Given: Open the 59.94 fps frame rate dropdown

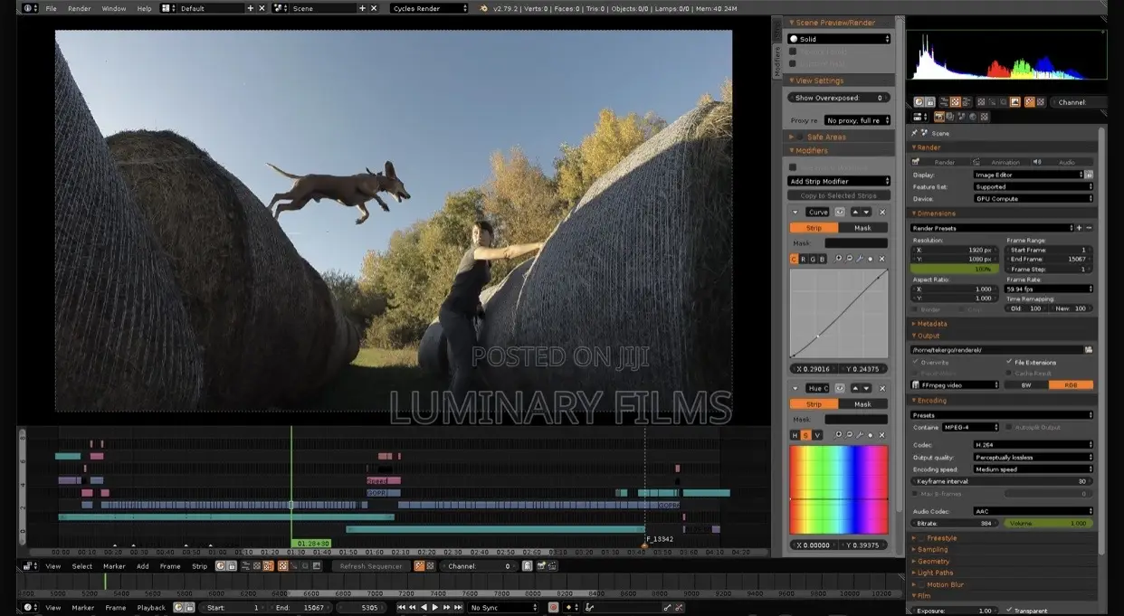Looking at the screenshot, I should click(x=1048, y=289).
